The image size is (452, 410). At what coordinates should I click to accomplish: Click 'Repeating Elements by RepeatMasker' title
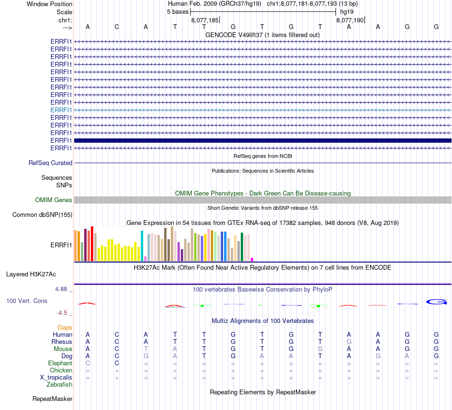point(263,392)
